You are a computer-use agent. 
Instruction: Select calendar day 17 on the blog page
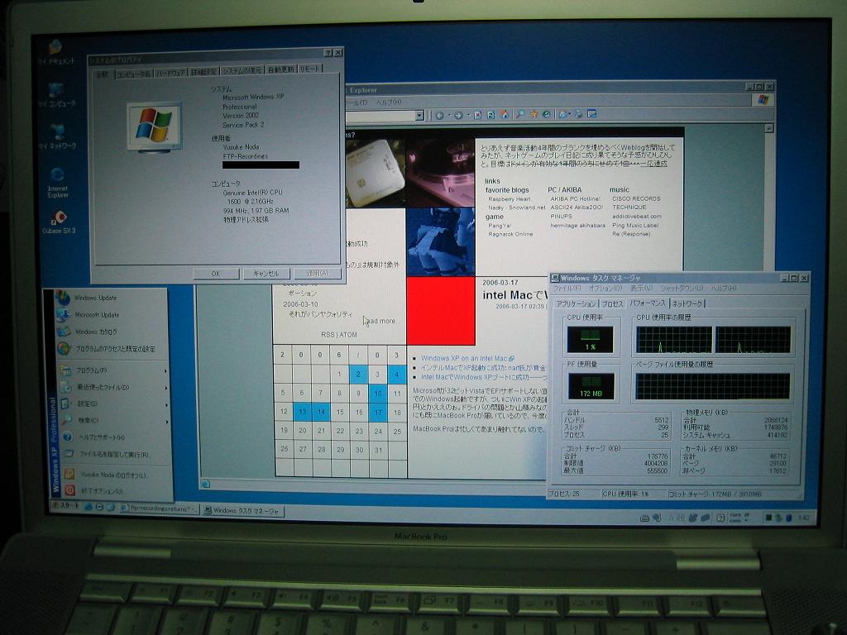tap(378, 413)
